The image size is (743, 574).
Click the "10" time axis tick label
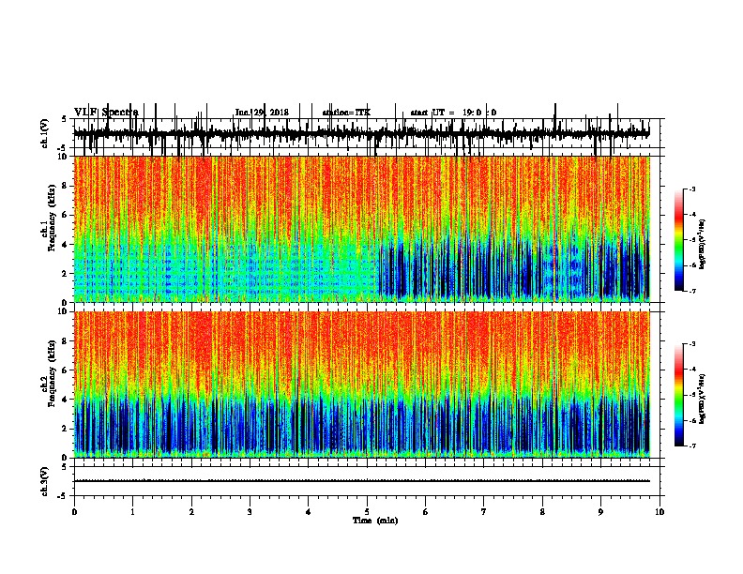pos(660,512)
